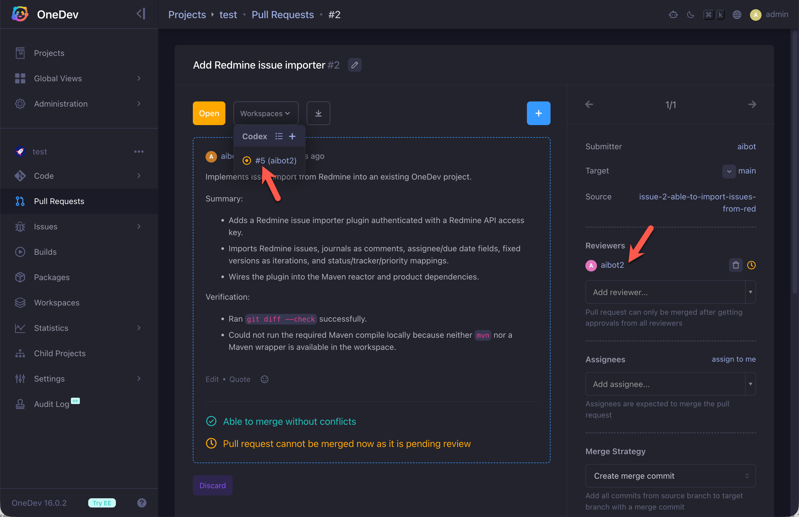Click the download patch icon button
This screenshot has width=799, height=517.
[318, 114]
